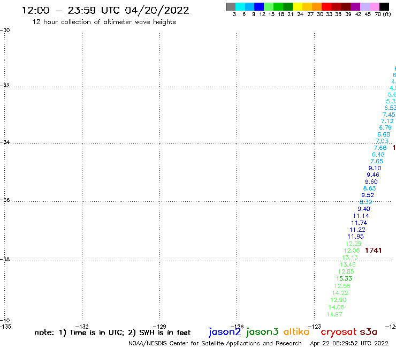Select the bright red 33 ft legend swatch

[x=326, y=6]
